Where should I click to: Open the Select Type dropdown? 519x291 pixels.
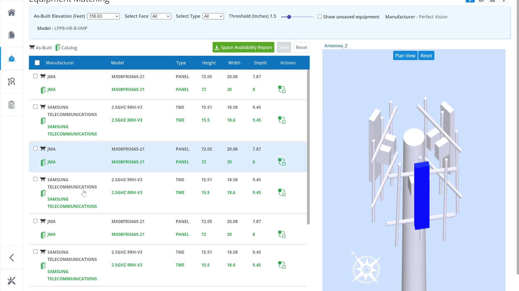213,16
